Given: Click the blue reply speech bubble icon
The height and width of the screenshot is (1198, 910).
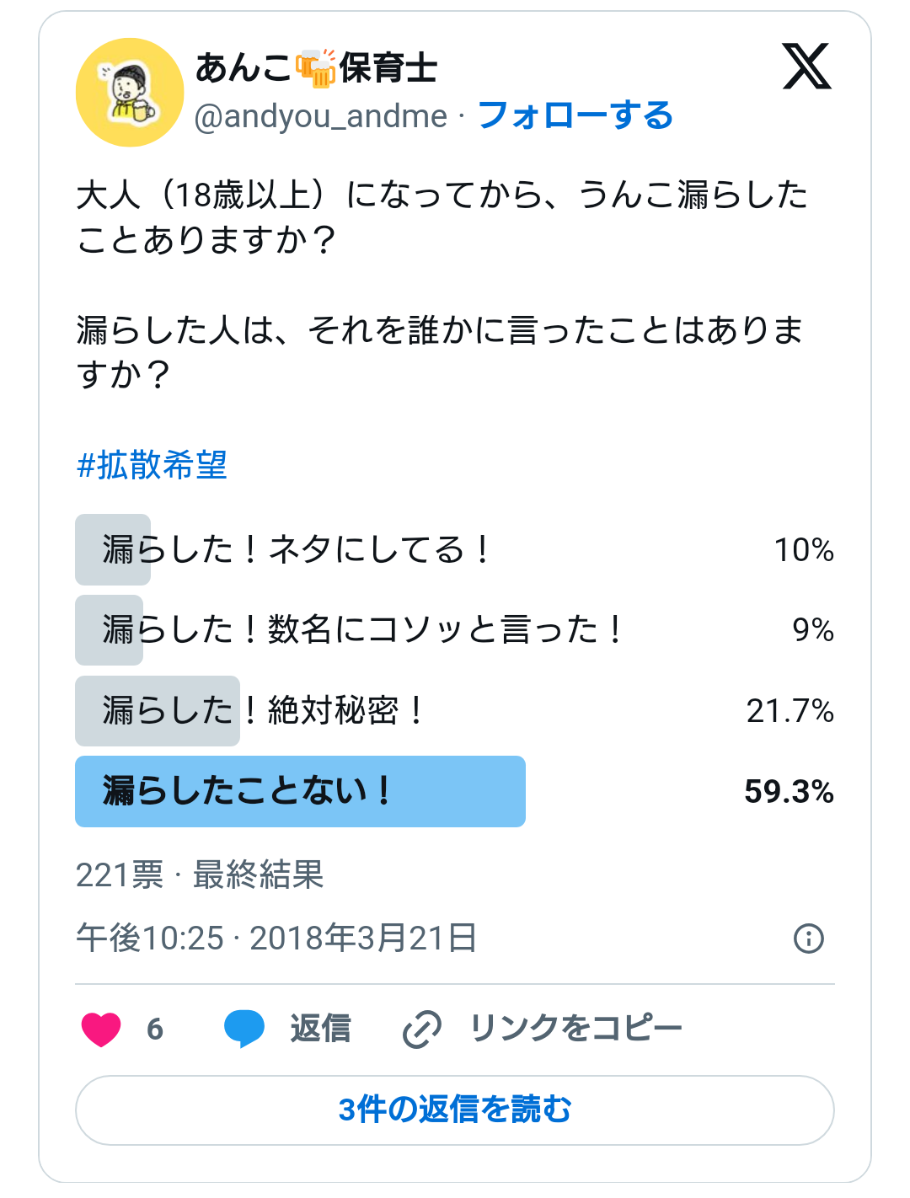Looking at the screenshot, I should 244,1029.
